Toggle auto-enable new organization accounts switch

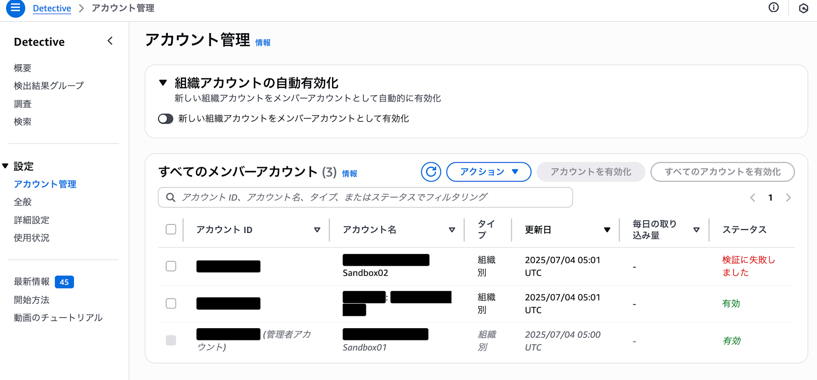tap(165, 119)
